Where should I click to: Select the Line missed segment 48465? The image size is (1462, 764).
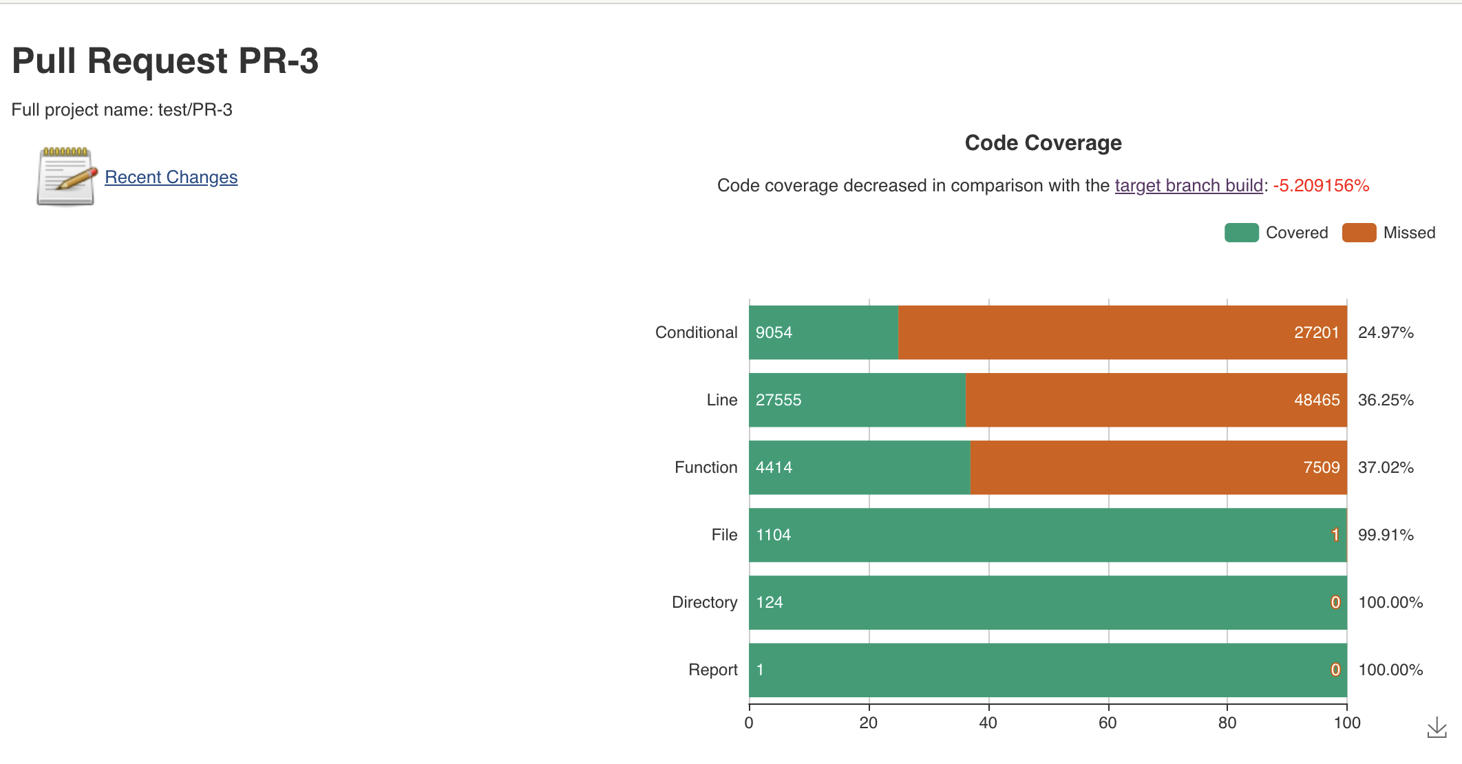coord(1156,400)
